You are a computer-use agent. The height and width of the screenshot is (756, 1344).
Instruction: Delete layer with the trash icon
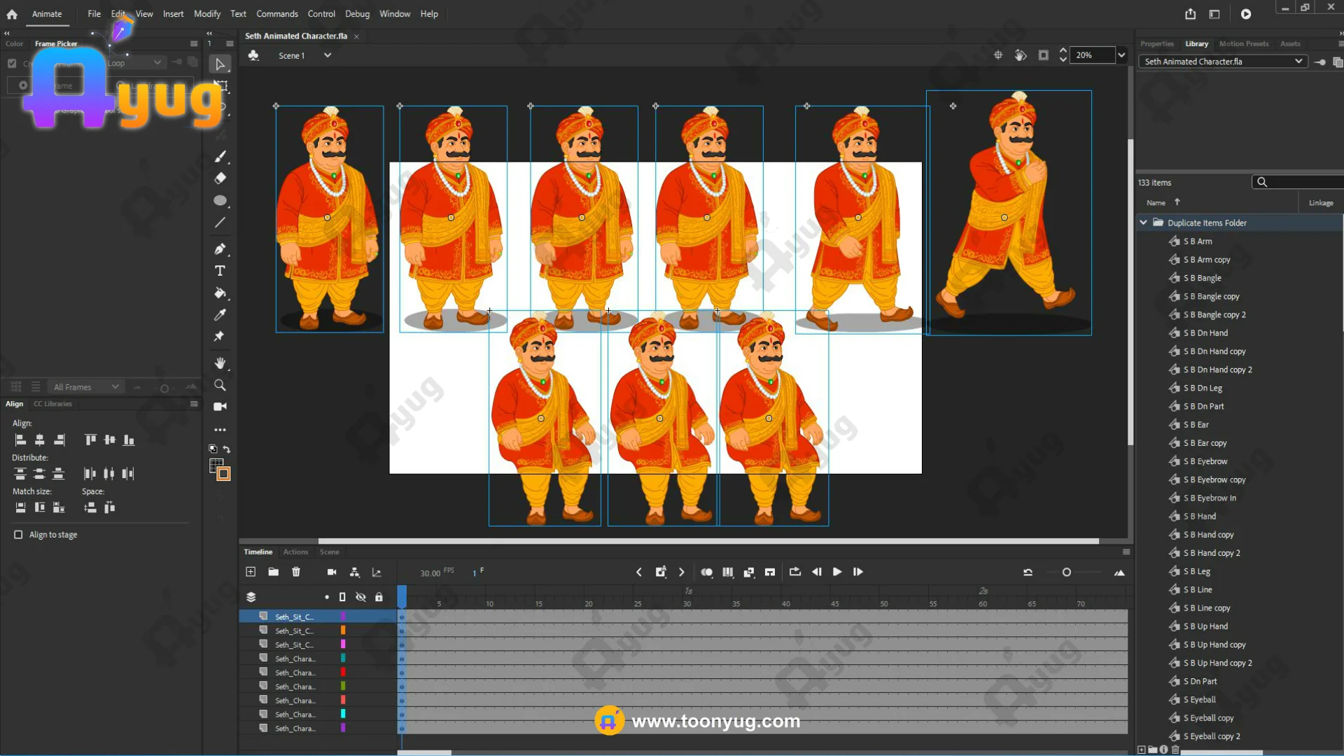tap(296, 572)
